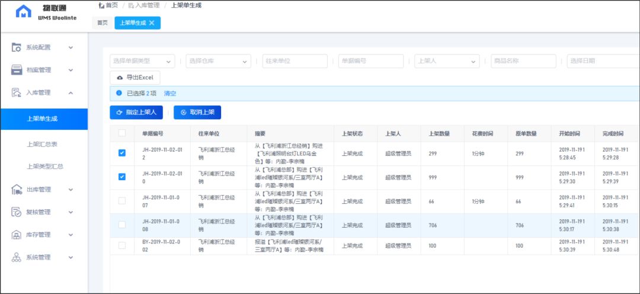The width and height of the screenshot is (640, 294).
Task: Click quantity value 706 under 原单数量
Action: pos(520,225)
